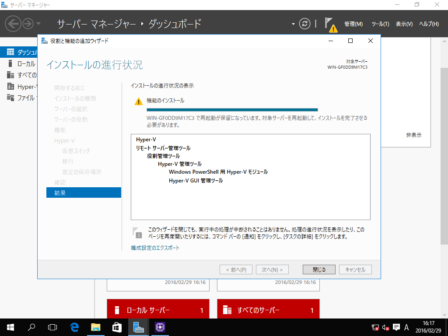
Task: Click the 次へ(N) > button
Action: (272, 269)
